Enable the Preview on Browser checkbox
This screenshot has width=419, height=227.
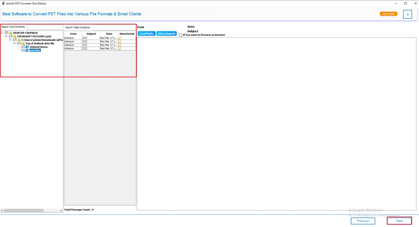click(180, 35)
